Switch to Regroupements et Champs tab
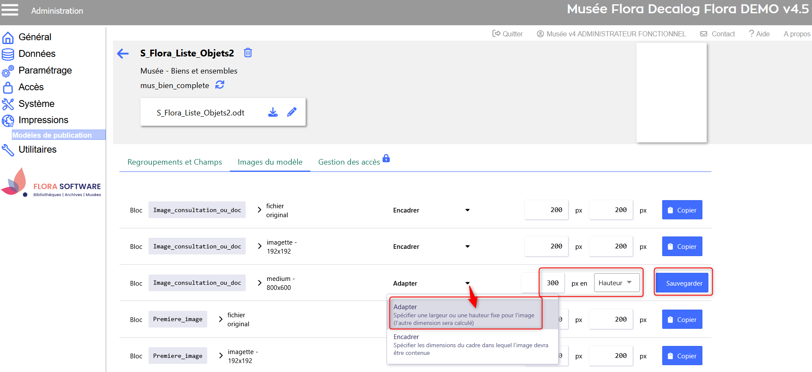The width and height of the screenshot is (812, 372). tap(175, 162)
